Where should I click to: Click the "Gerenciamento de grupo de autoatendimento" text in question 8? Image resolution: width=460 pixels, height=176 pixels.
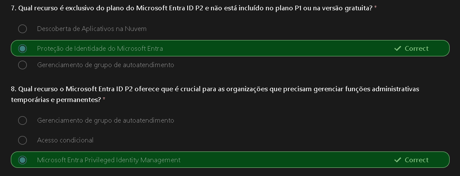pos(105,120)
